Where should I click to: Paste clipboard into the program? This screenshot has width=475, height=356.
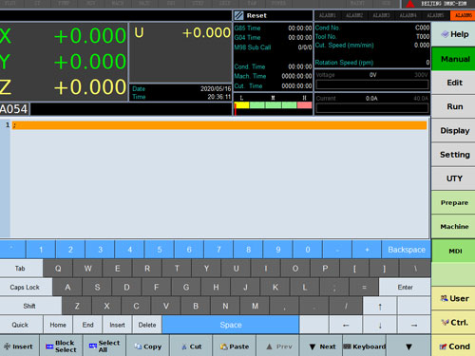[x=235, y=347]
